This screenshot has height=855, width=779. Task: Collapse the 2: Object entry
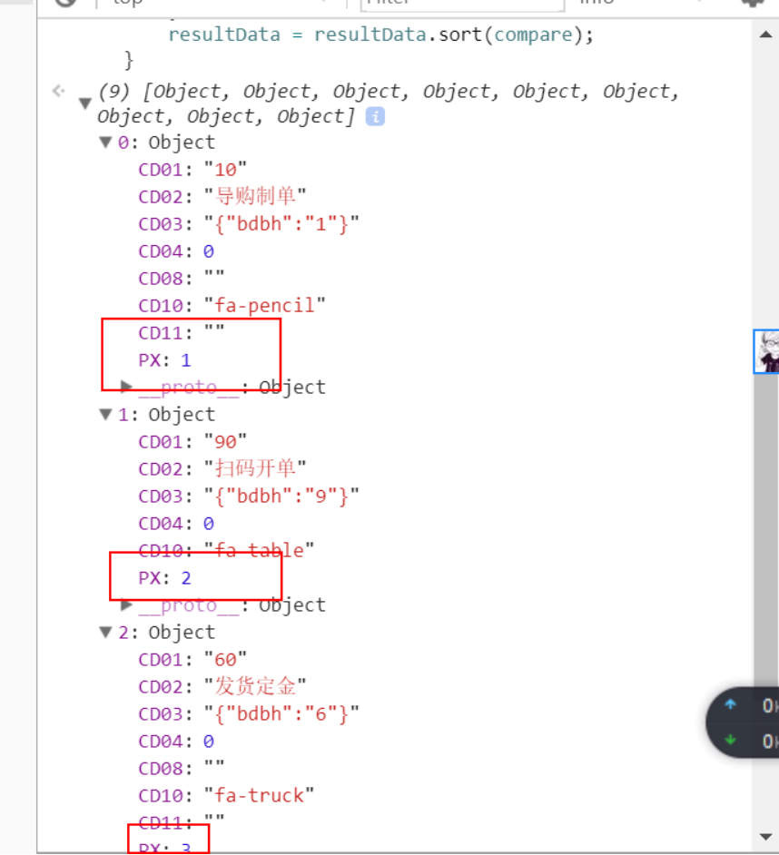pos(106,632)
